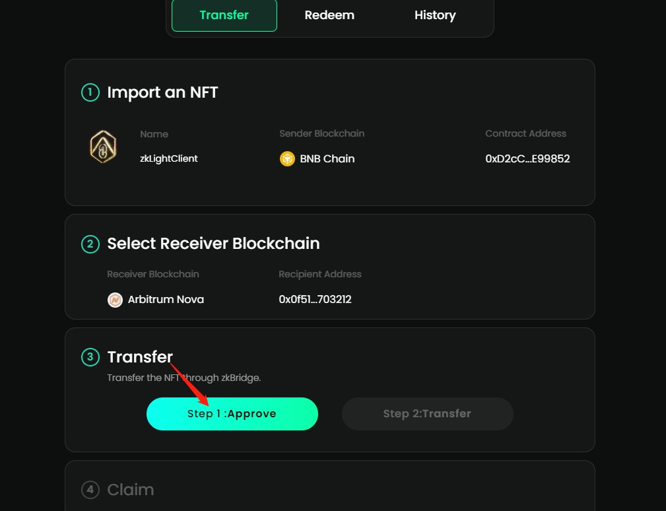
Task: Click the step 1 circle badge
Action: click(x=90, y=92)
